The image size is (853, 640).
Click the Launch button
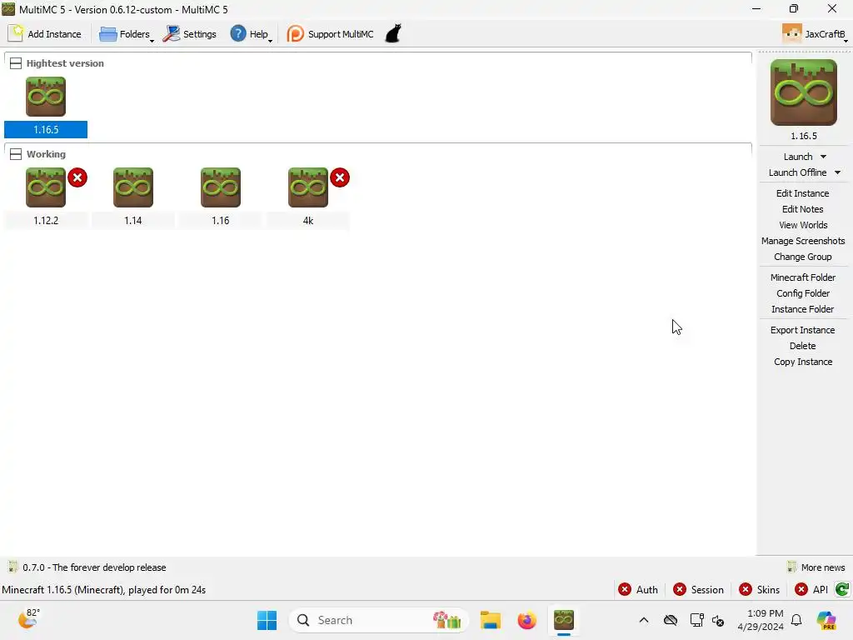coord(797,157)
